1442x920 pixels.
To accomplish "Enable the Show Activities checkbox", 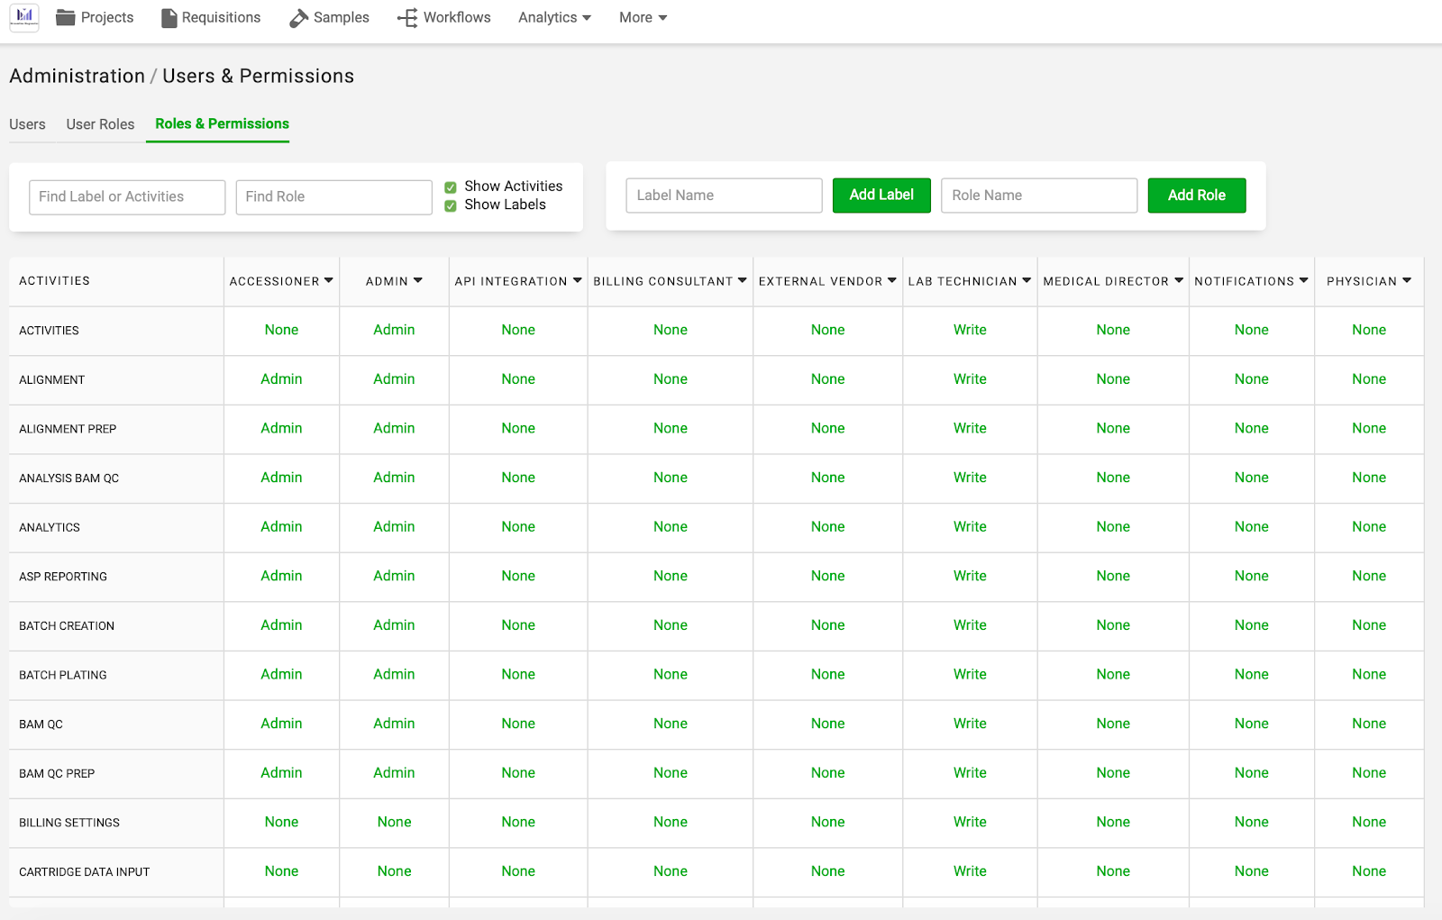I will [x=451, y=186].
